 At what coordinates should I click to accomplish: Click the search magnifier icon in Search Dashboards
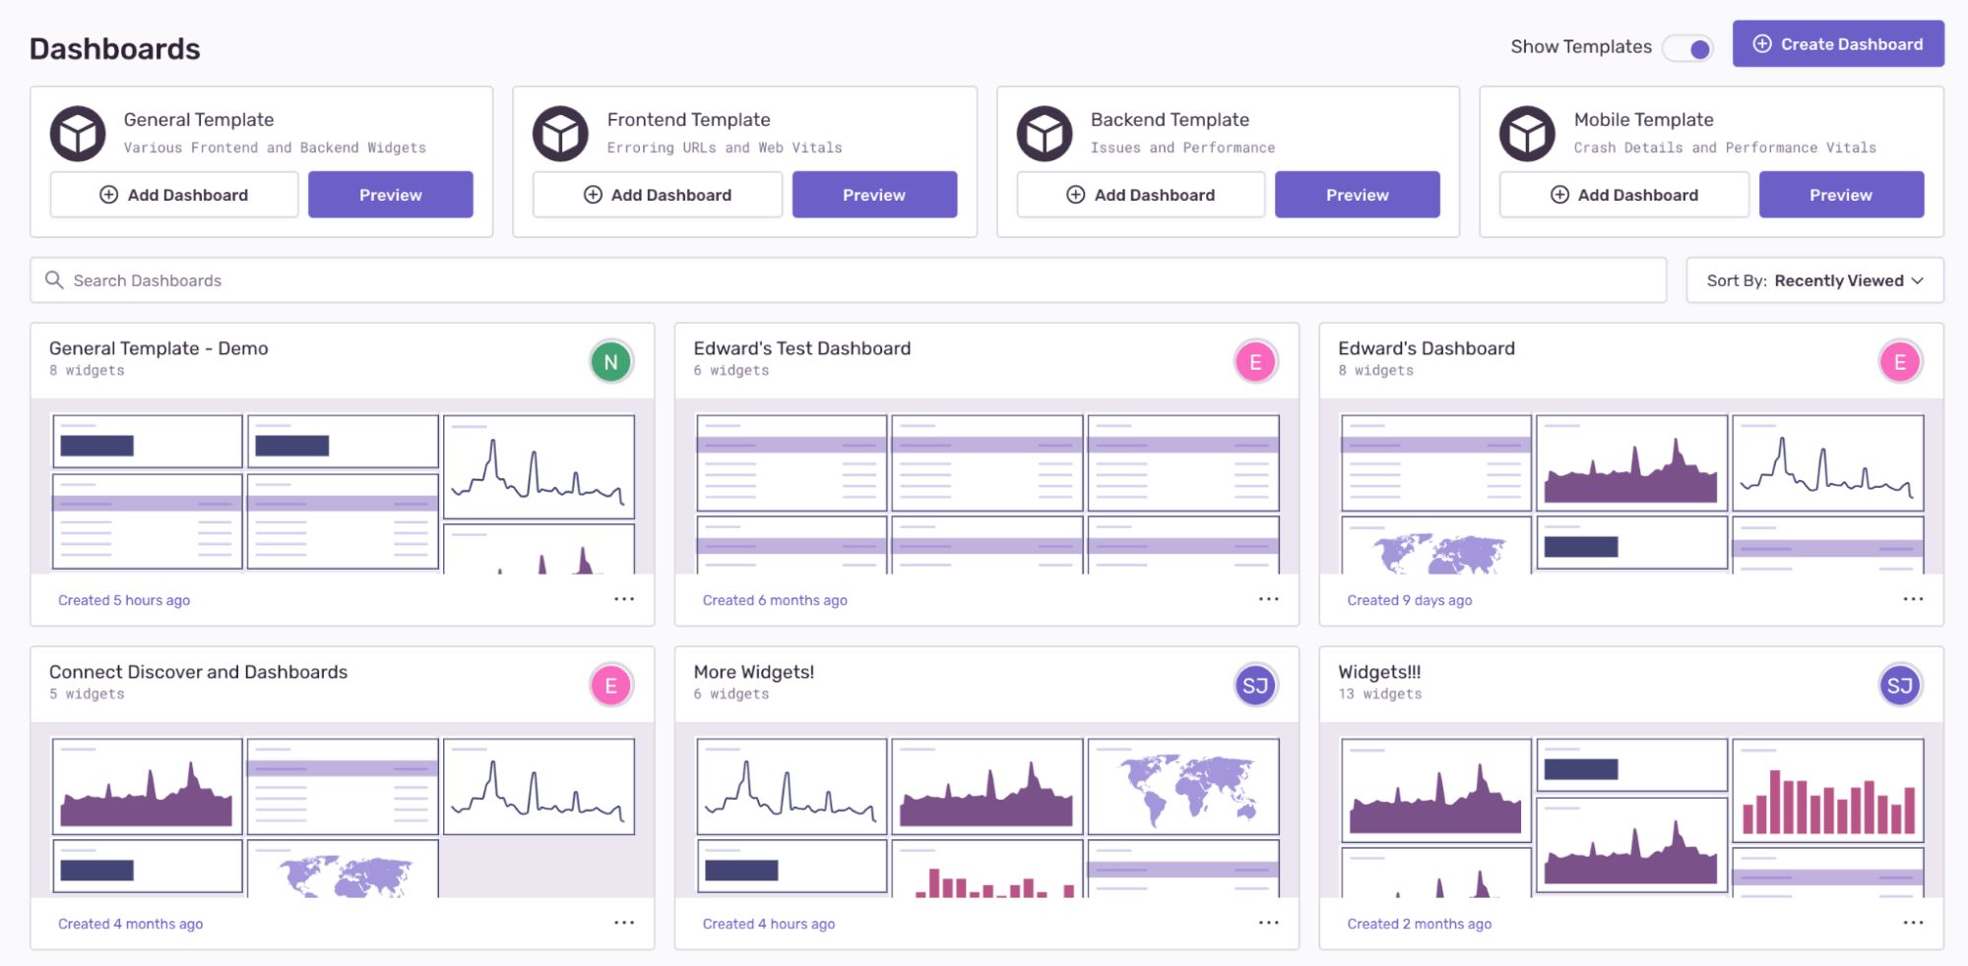pos(55,280)
